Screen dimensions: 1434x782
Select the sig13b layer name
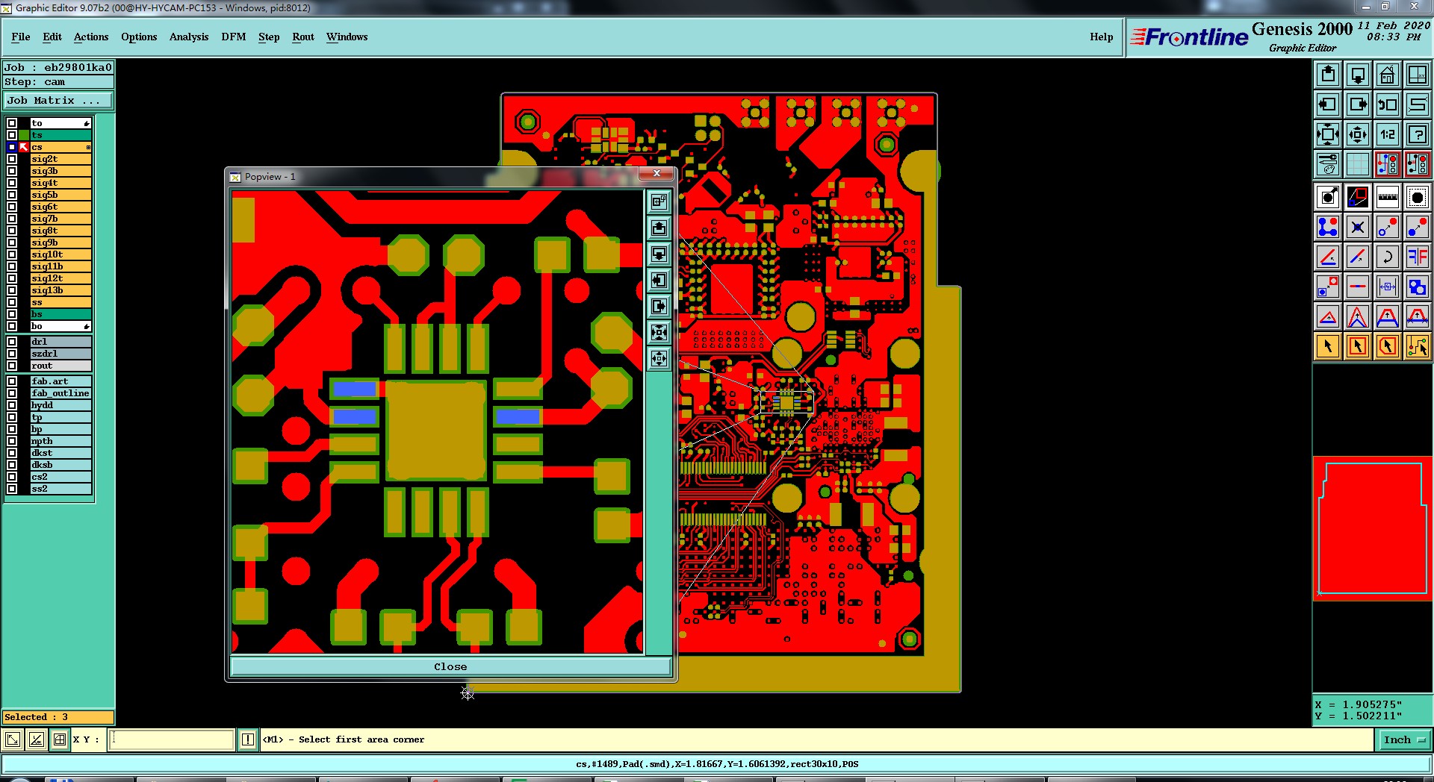click(x=60, y=290)
